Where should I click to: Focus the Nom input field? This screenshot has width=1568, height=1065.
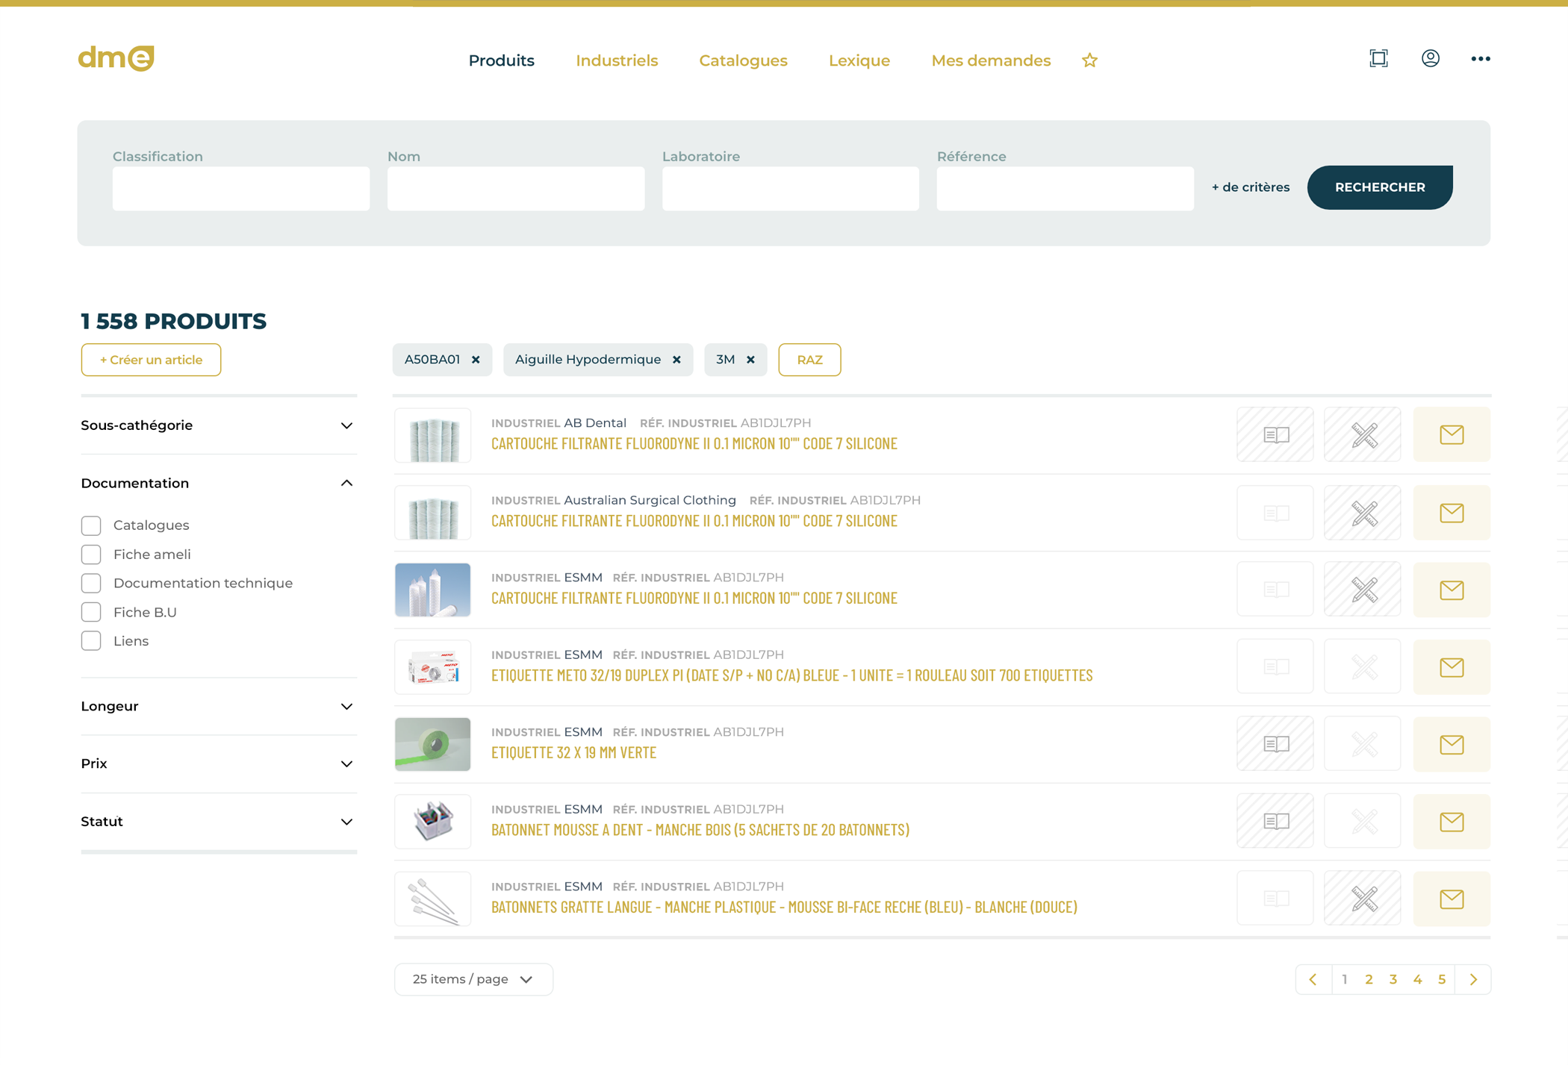point(516,188)
